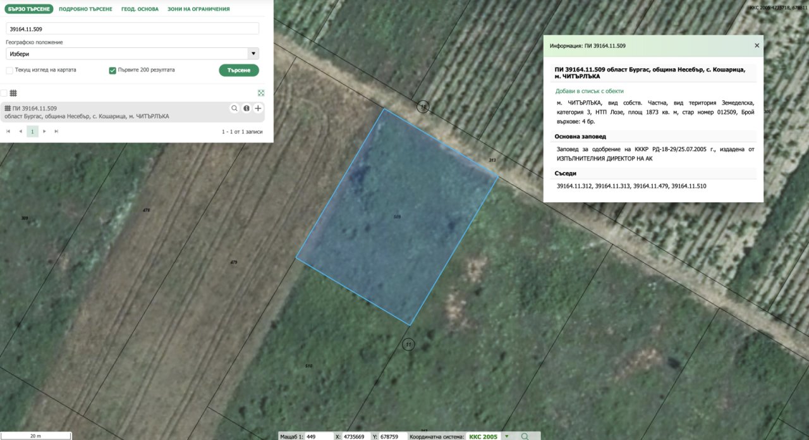809x440 pixels.
Task: Close the Информация parcel info popup
Action: (x=757, y=46)
